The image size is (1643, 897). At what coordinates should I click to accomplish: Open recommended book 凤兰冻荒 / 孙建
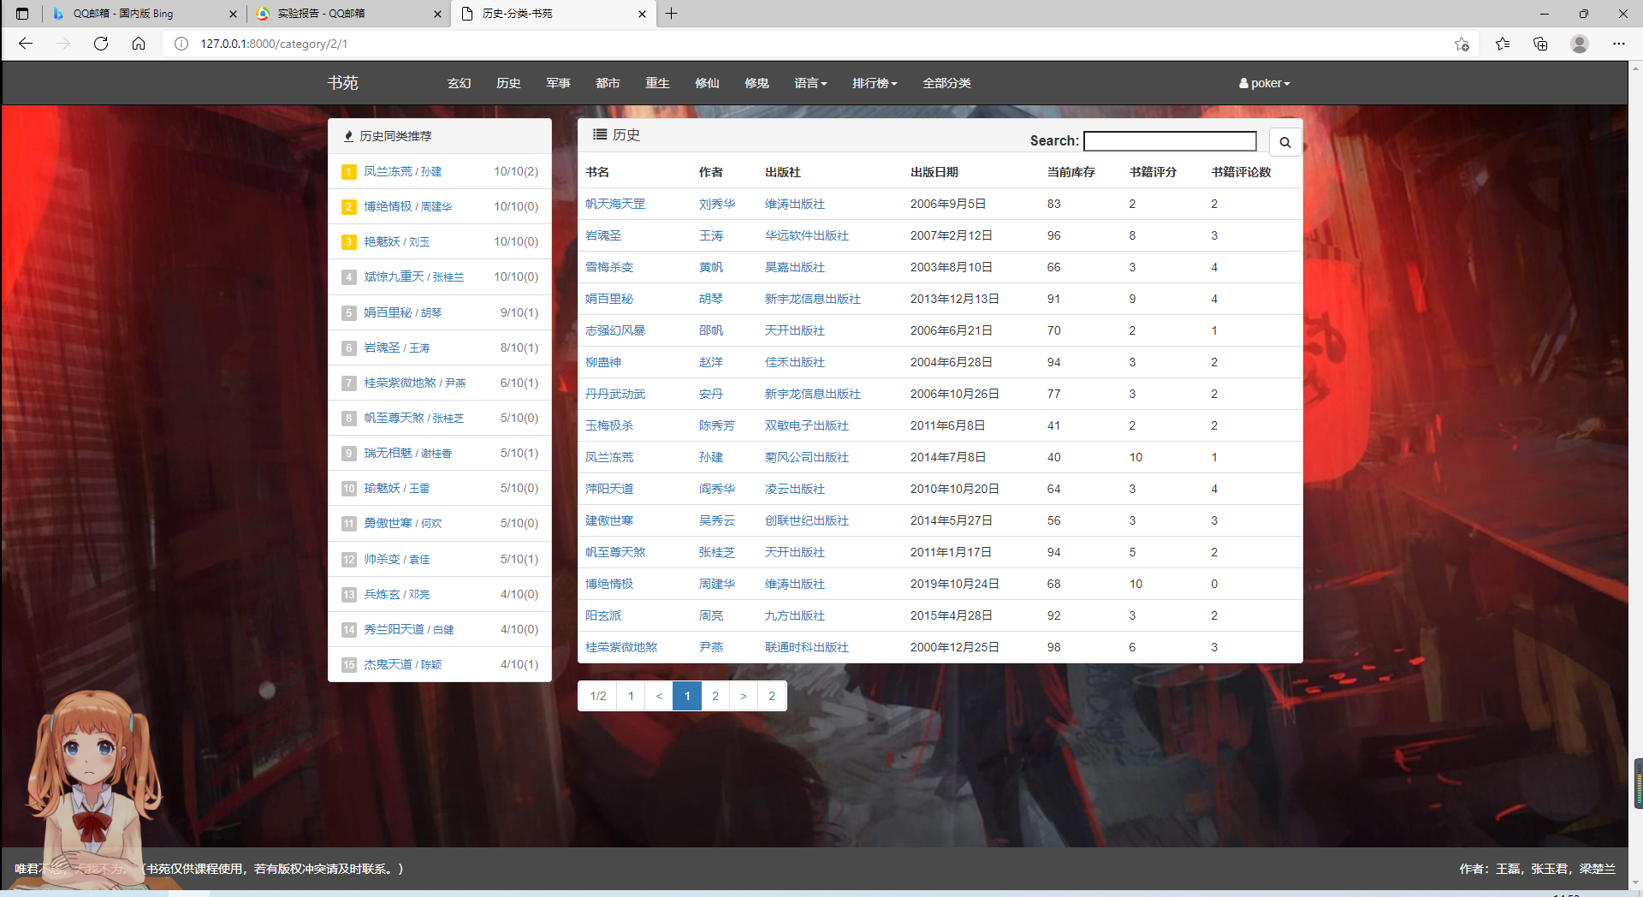pyautogui.click(x=402, y=171)
